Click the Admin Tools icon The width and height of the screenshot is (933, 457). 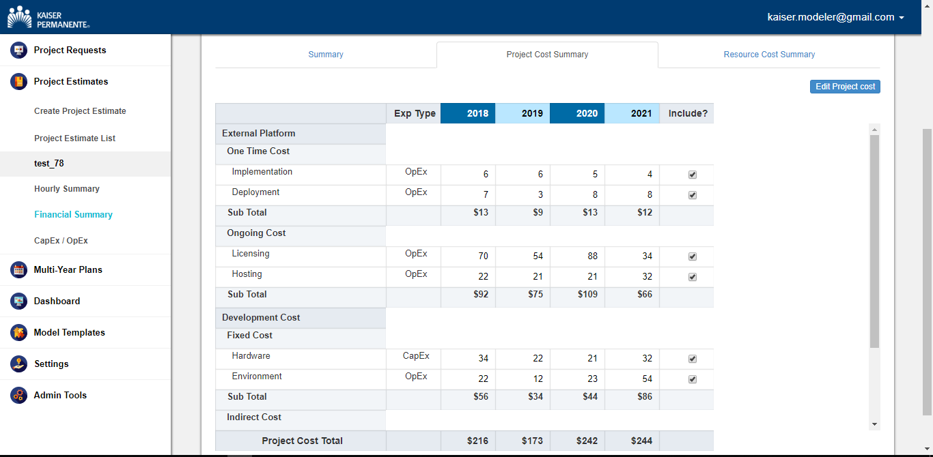[18, 396]
